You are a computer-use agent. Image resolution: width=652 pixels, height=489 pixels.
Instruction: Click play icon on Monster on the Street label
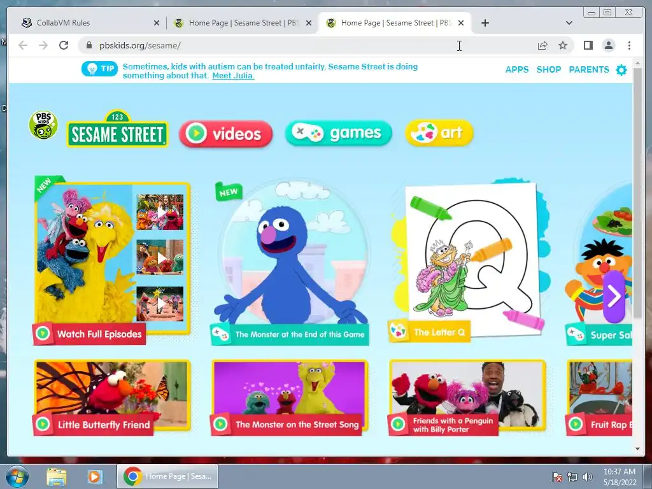[220, 424]
